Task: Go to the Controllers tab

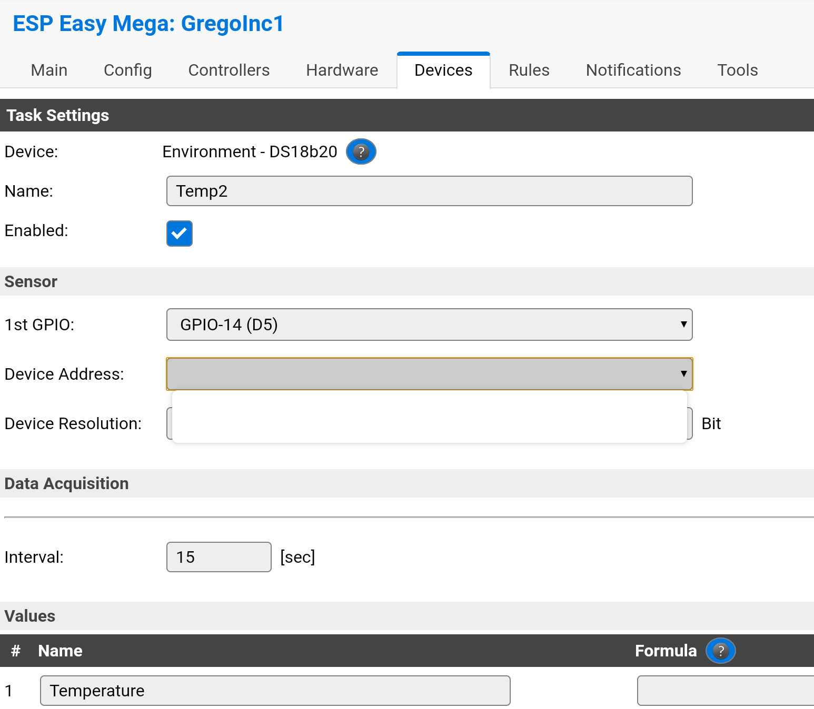Action: (229, 70)
